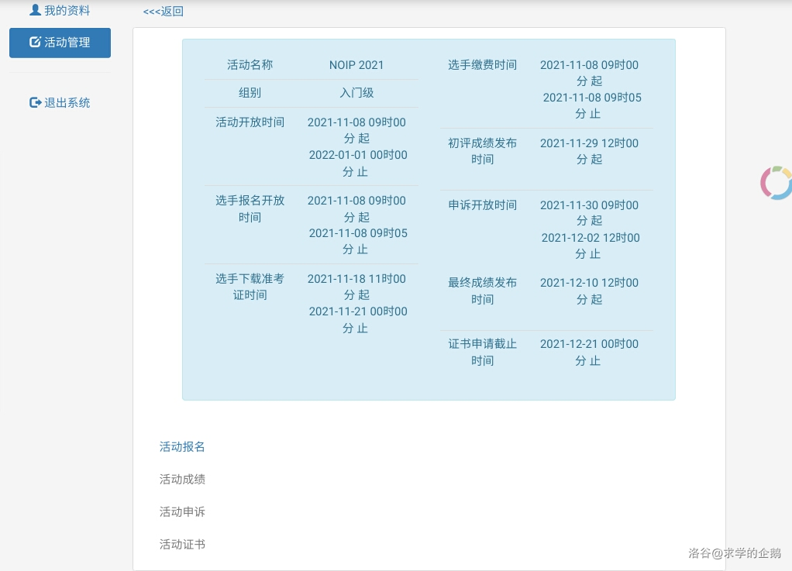The width and height of the screenshot is (792, 571).
Task: Click the NOIP 2021 activity name value
Action: 356,65
